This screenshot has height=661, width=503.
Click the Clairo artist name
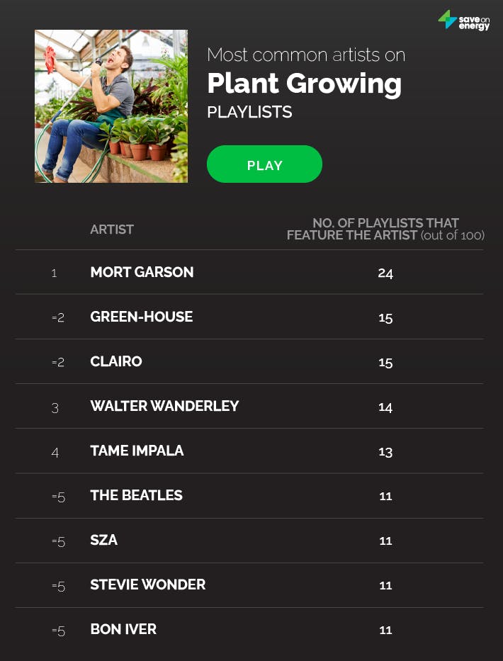(116, 361)
